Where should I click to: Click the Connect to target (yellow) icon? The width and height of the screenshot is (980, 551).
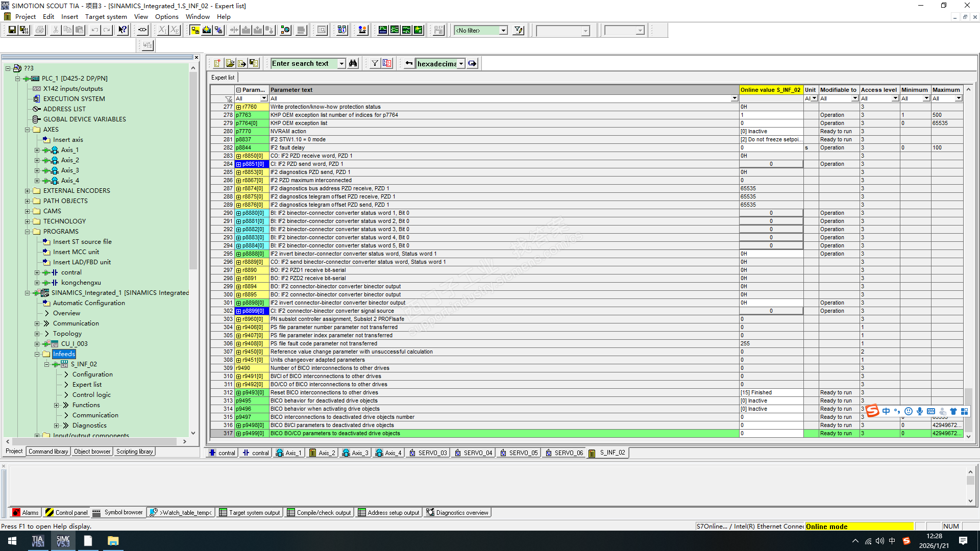pos(195,30)
